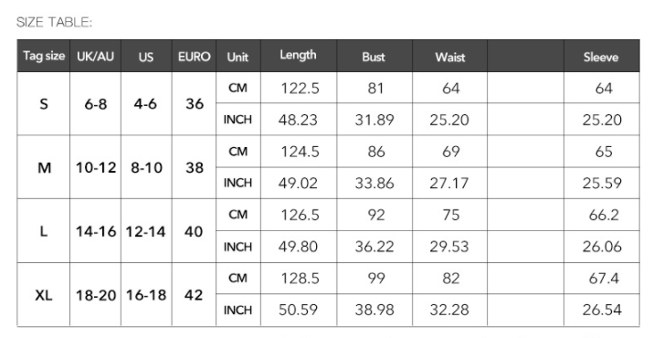Screen dimensions: 664x338
Task: Select the 25.59 sleeve inch value
Action: (x=602, y=183)
